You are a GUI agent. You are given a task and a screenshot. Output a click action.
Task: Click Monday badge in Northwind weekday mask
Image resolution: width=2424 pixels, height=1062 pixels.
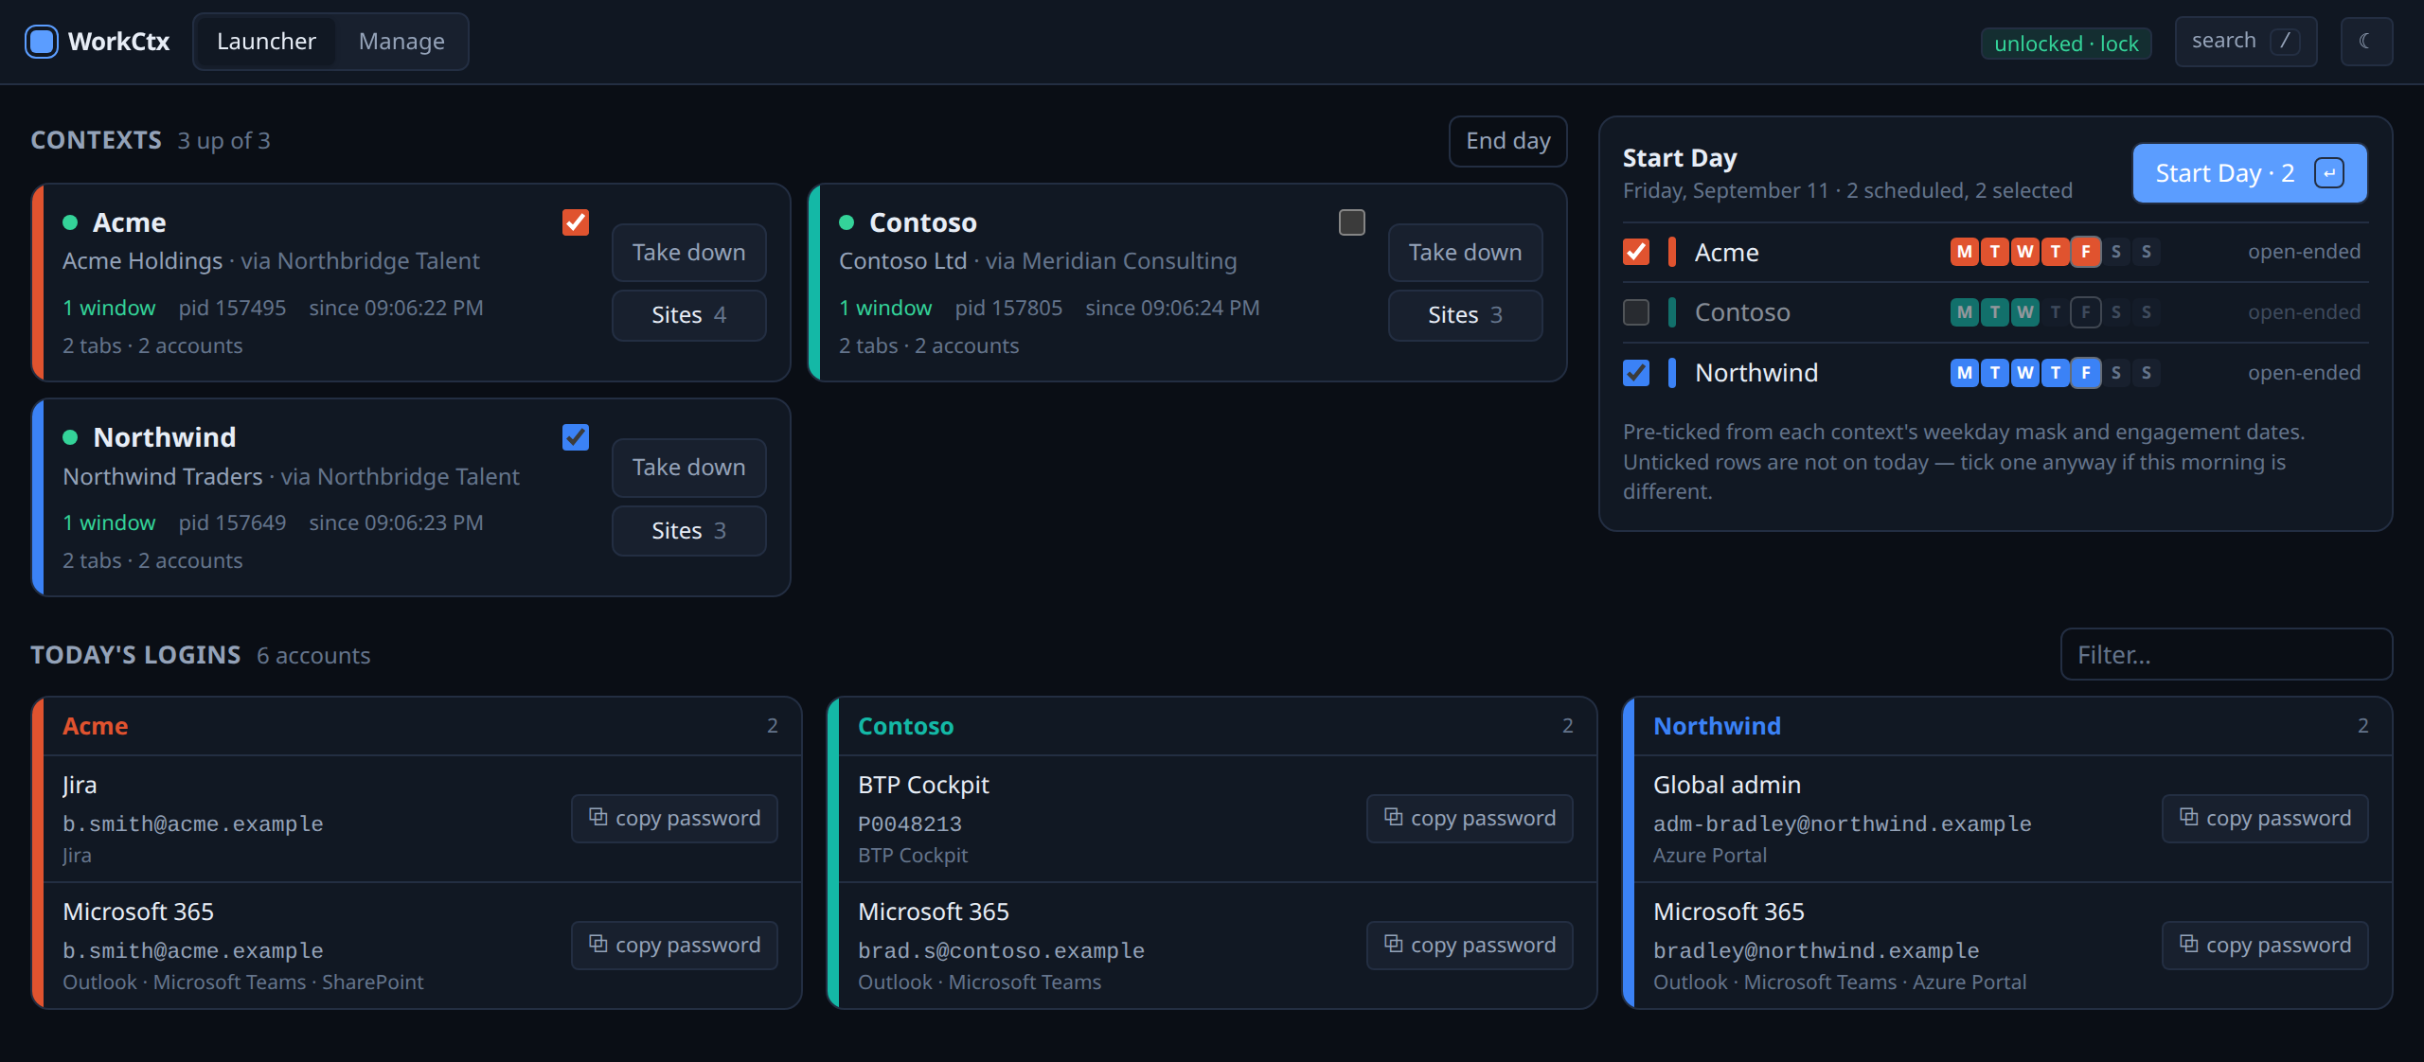click(x=1965, y=373)
